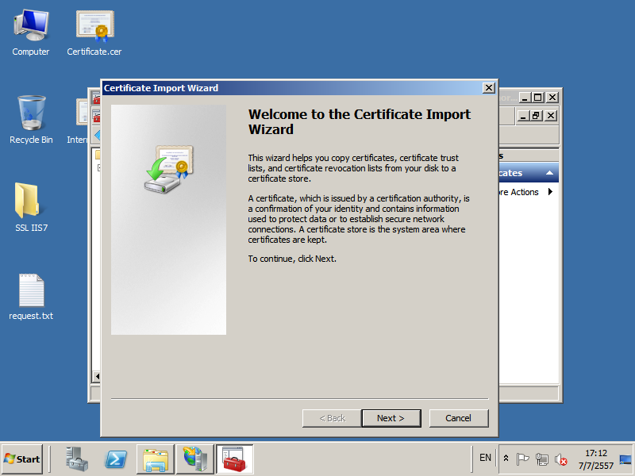Screen dimensions: 635x476
Task: Switch to the IIS Manager taskbar item
Action: [x=194, y=459]
